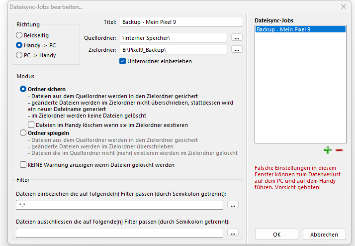The height and width of the screenshot is (246, 355).
Task: Click the green plus icon to add job
Action: [x=327, y=149]
